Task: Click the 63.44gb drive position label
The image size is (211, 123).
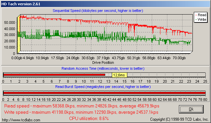Action: 164,58
